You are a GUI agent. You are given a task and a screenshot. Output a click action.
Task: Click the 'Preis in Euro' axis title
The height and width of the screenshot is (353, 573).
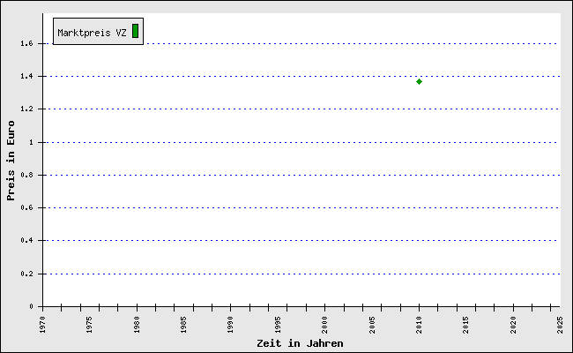(11, 161)
